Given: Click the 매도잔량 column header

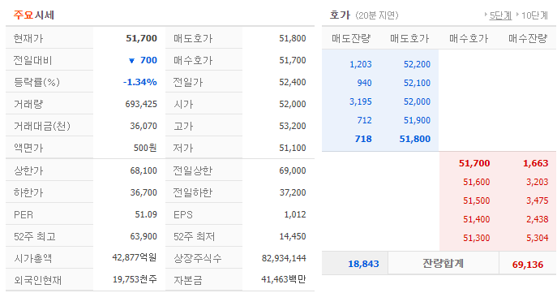Looking at the screenshot, I should tap(351, 38).
